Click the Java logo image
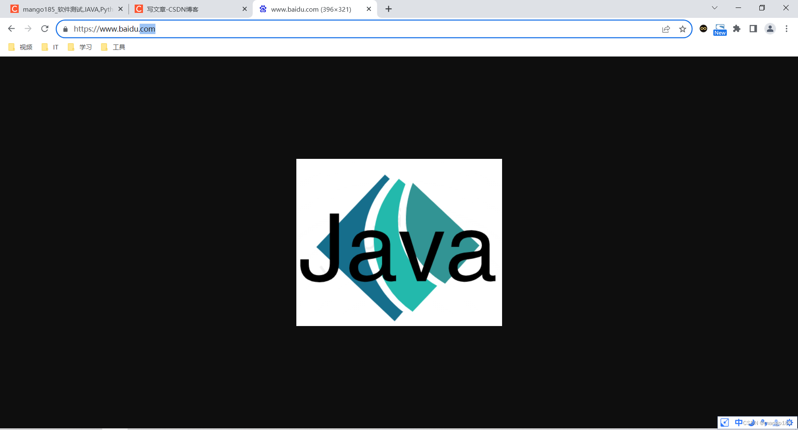 399,242
